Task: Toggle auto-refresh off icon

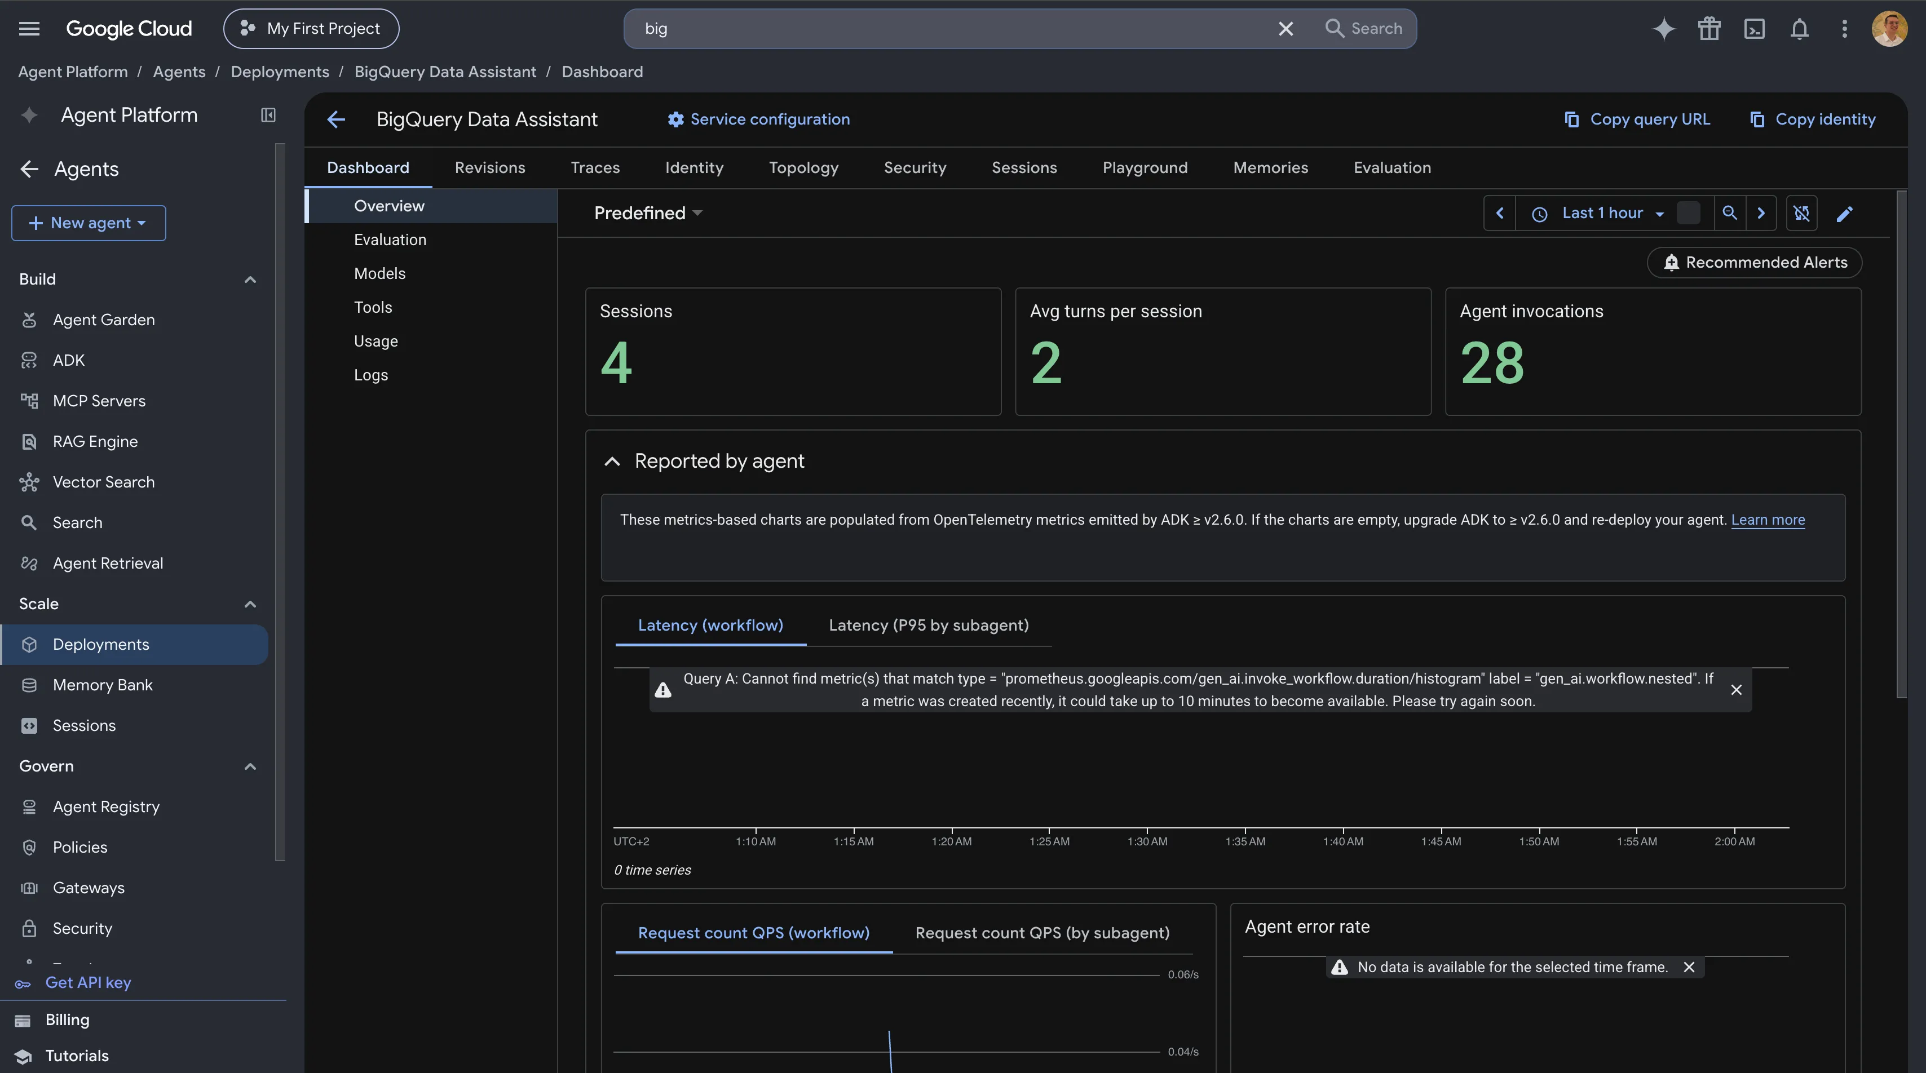Action: (x=1802, y=214)
